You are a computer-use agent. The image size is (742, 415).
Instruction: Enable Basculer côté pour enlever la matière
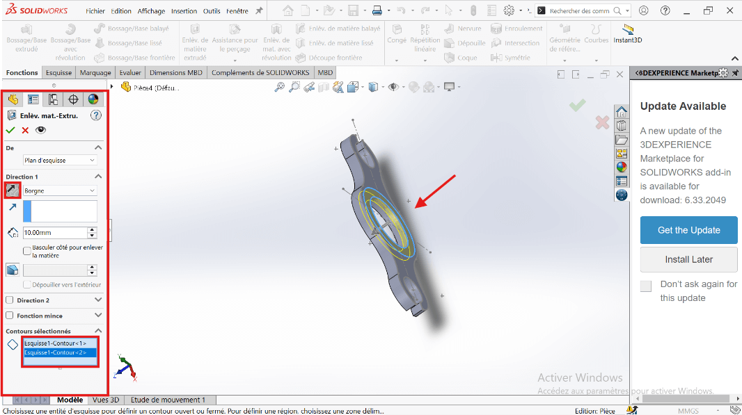point(27,250)
